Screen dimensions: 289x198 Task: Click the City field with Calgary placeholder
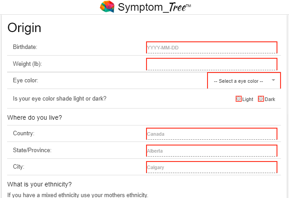(212, 167)
